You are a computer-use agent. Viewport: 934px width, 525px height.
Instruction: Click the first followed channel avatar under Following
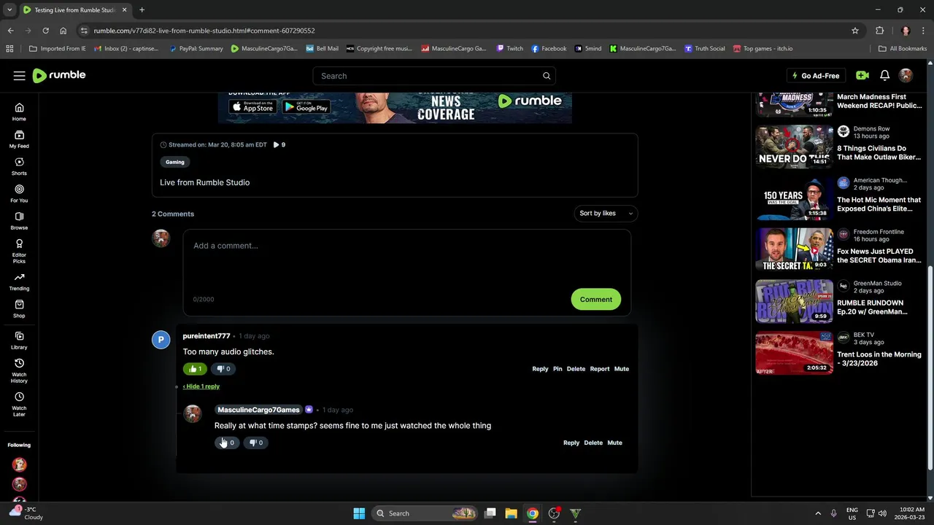[x=20, y=464]
